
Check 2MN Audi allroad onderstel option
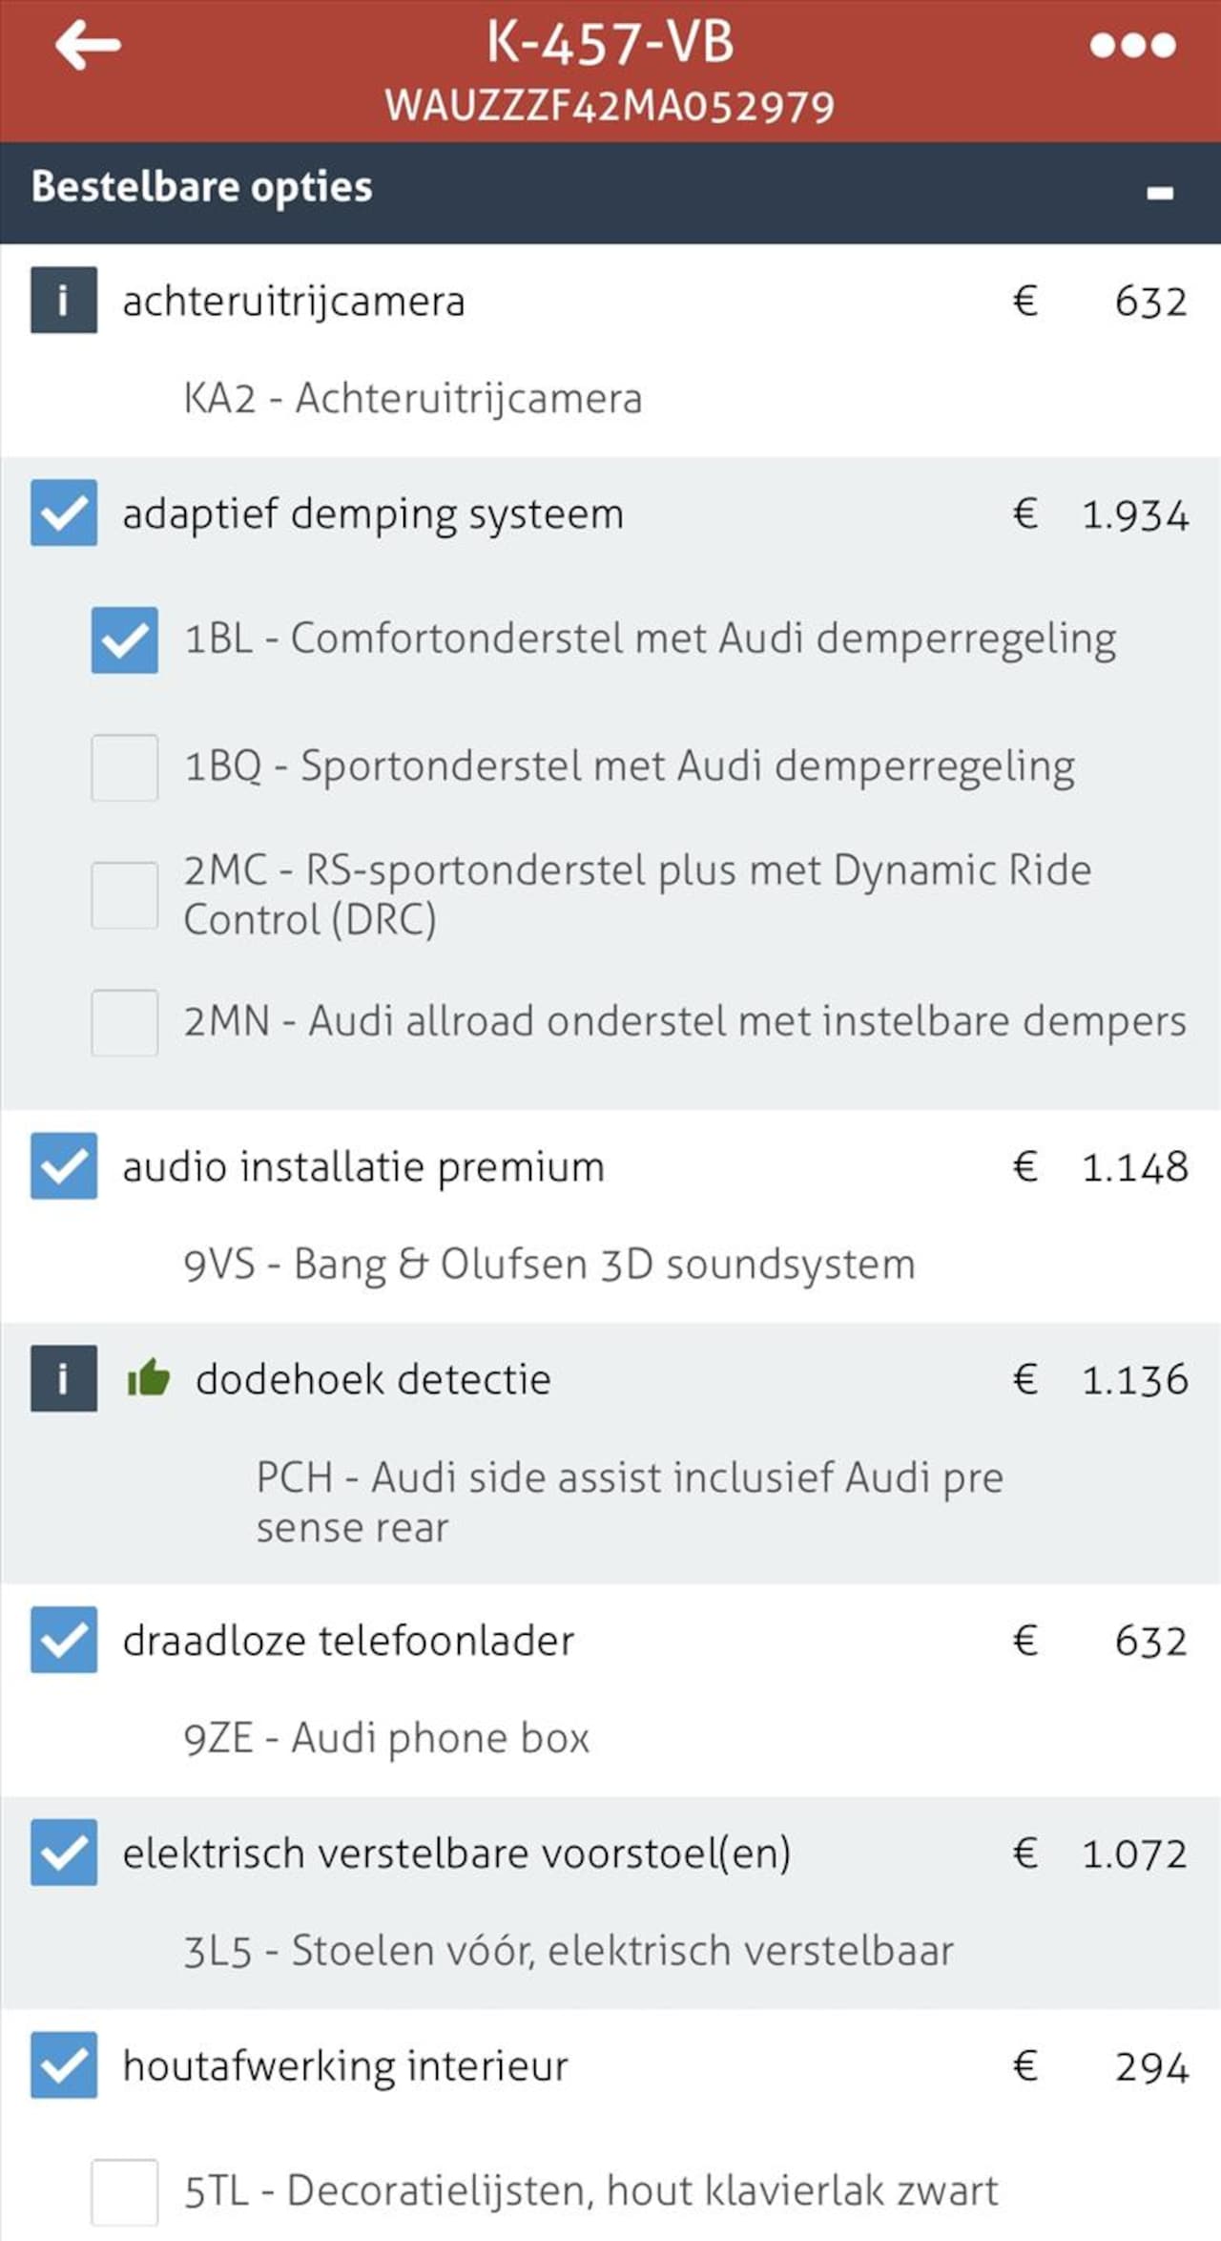click(x=125, y=1022)
